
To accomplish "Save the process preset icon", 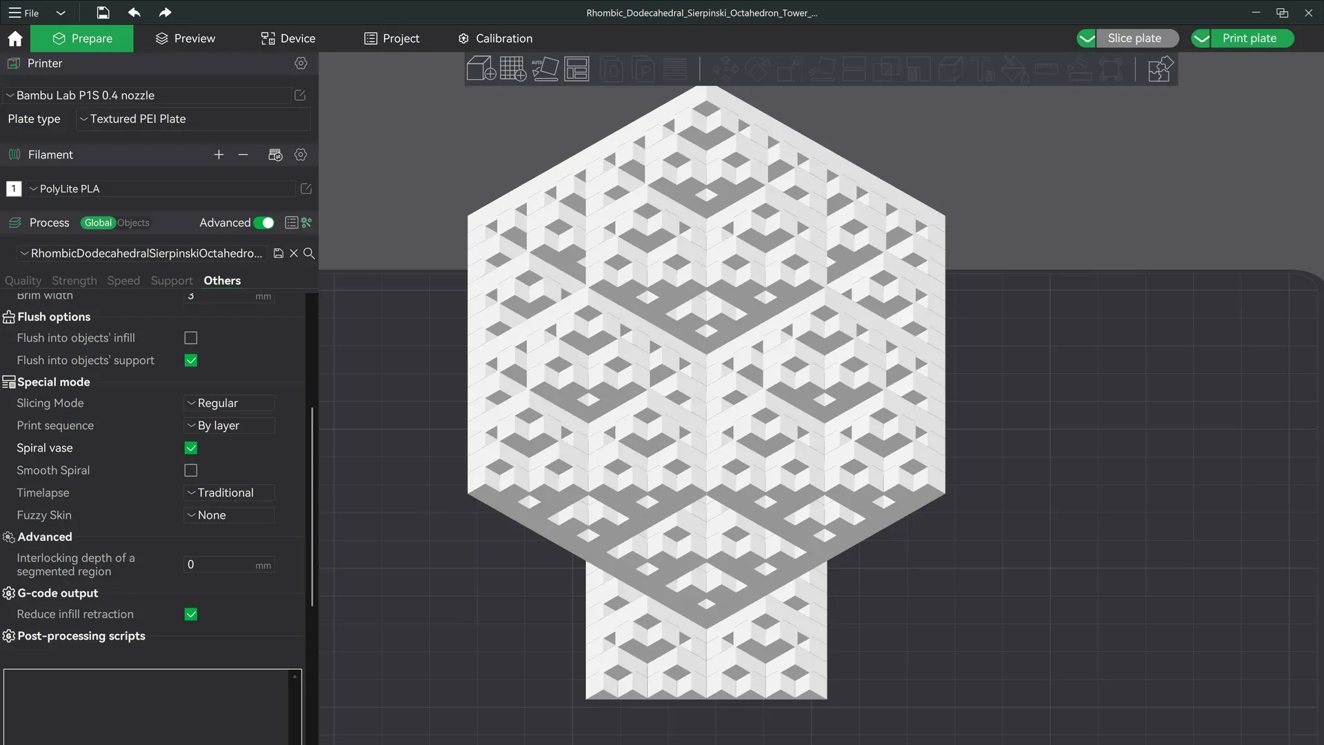I will point(278,253).
